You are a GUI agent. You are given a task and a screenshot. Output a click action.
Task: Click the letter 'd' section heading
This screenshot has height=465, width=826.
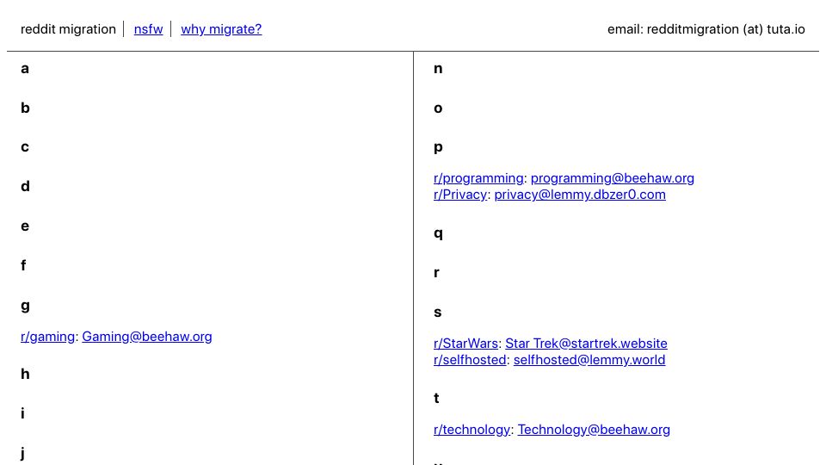pyautogui.click(x=25, y=186)
